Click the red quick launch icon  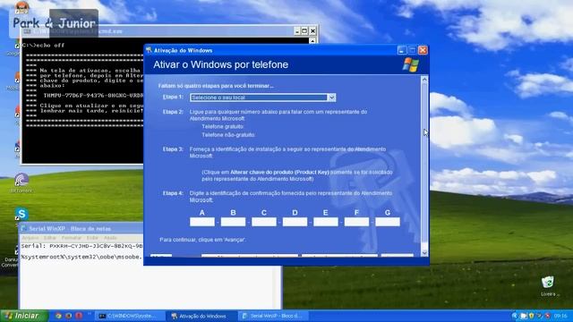[x=79, y=316]
